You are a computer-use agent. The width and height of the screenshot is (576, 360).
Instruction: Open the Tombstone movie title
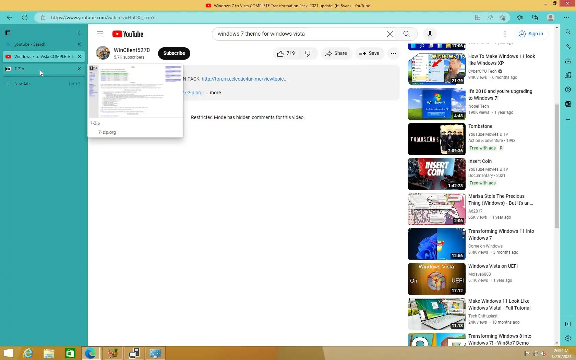[480, 127]
